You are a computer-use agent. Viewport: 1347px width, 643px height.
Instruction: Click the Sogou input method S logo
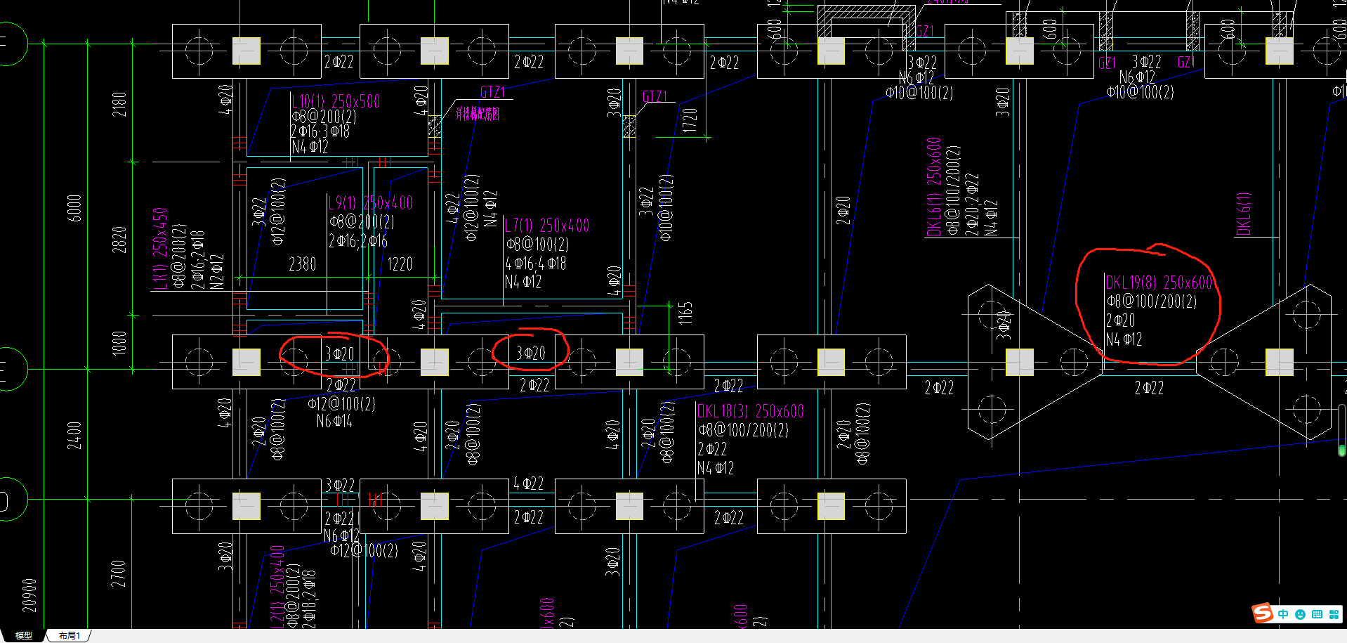click(x=1263, y=613)
